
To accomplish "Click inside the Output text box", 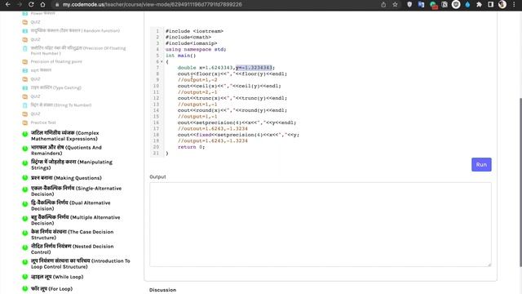I will tap(321, 225).
